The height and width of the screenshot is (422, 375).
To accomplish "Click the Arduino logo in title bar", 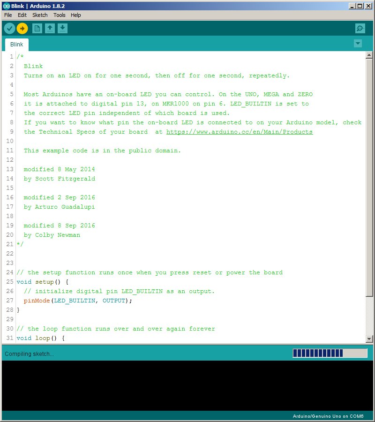I will point(6,6).
